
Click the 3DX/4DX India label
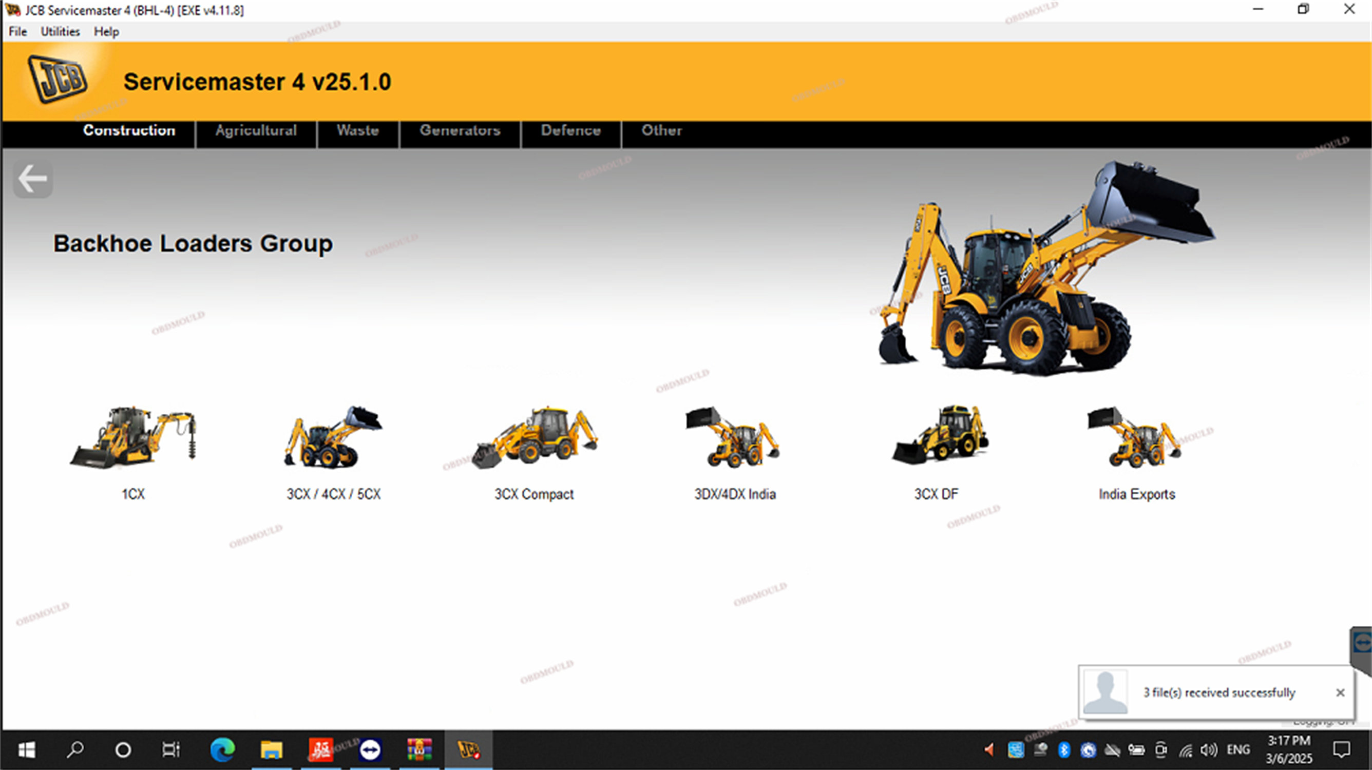(735, 494)
